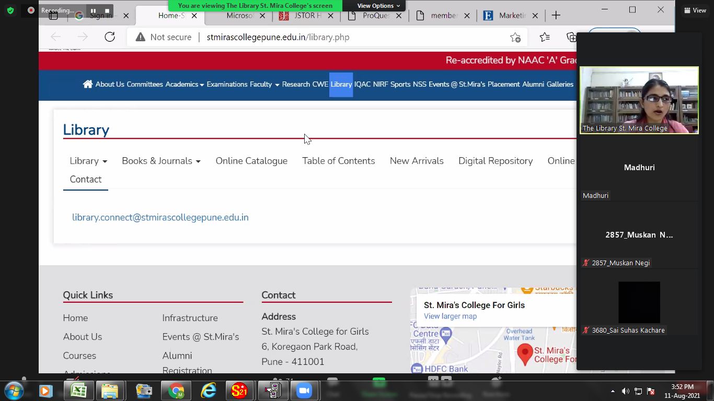Unmute Muskan Negi's microphone
Viewport: 714px width, 401px height.
pos(586,263)
